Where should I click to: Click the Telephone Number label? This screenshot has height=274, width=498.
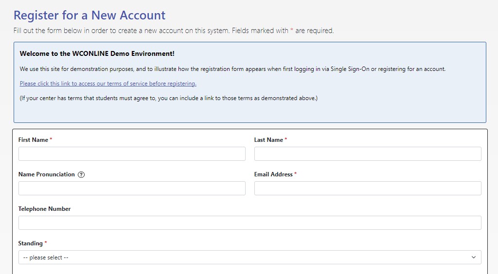[45, 209]
